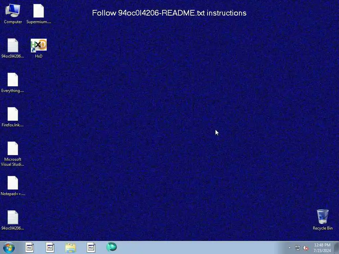
Task: Click the HxD label text
Action: [x=39, y=56]
